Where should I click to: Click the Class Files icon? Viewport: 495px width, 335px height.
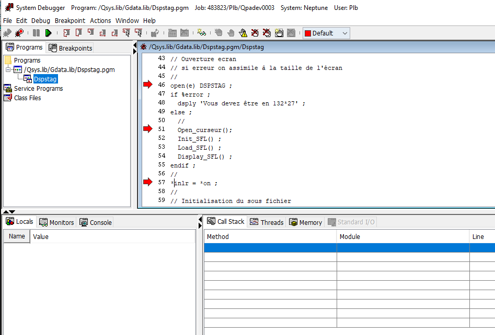(x=8, y=98)
